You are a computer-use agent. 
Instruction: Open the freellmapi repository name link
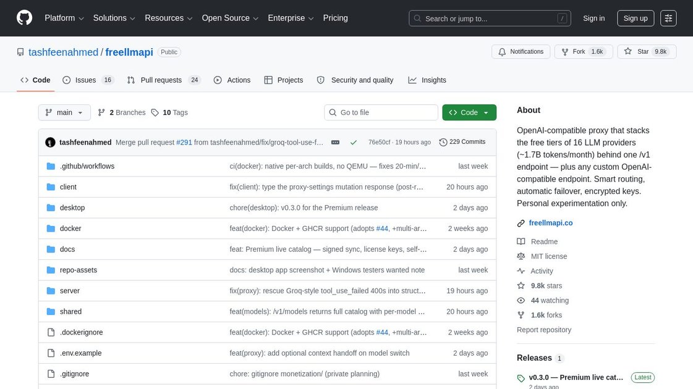(129, 52)
